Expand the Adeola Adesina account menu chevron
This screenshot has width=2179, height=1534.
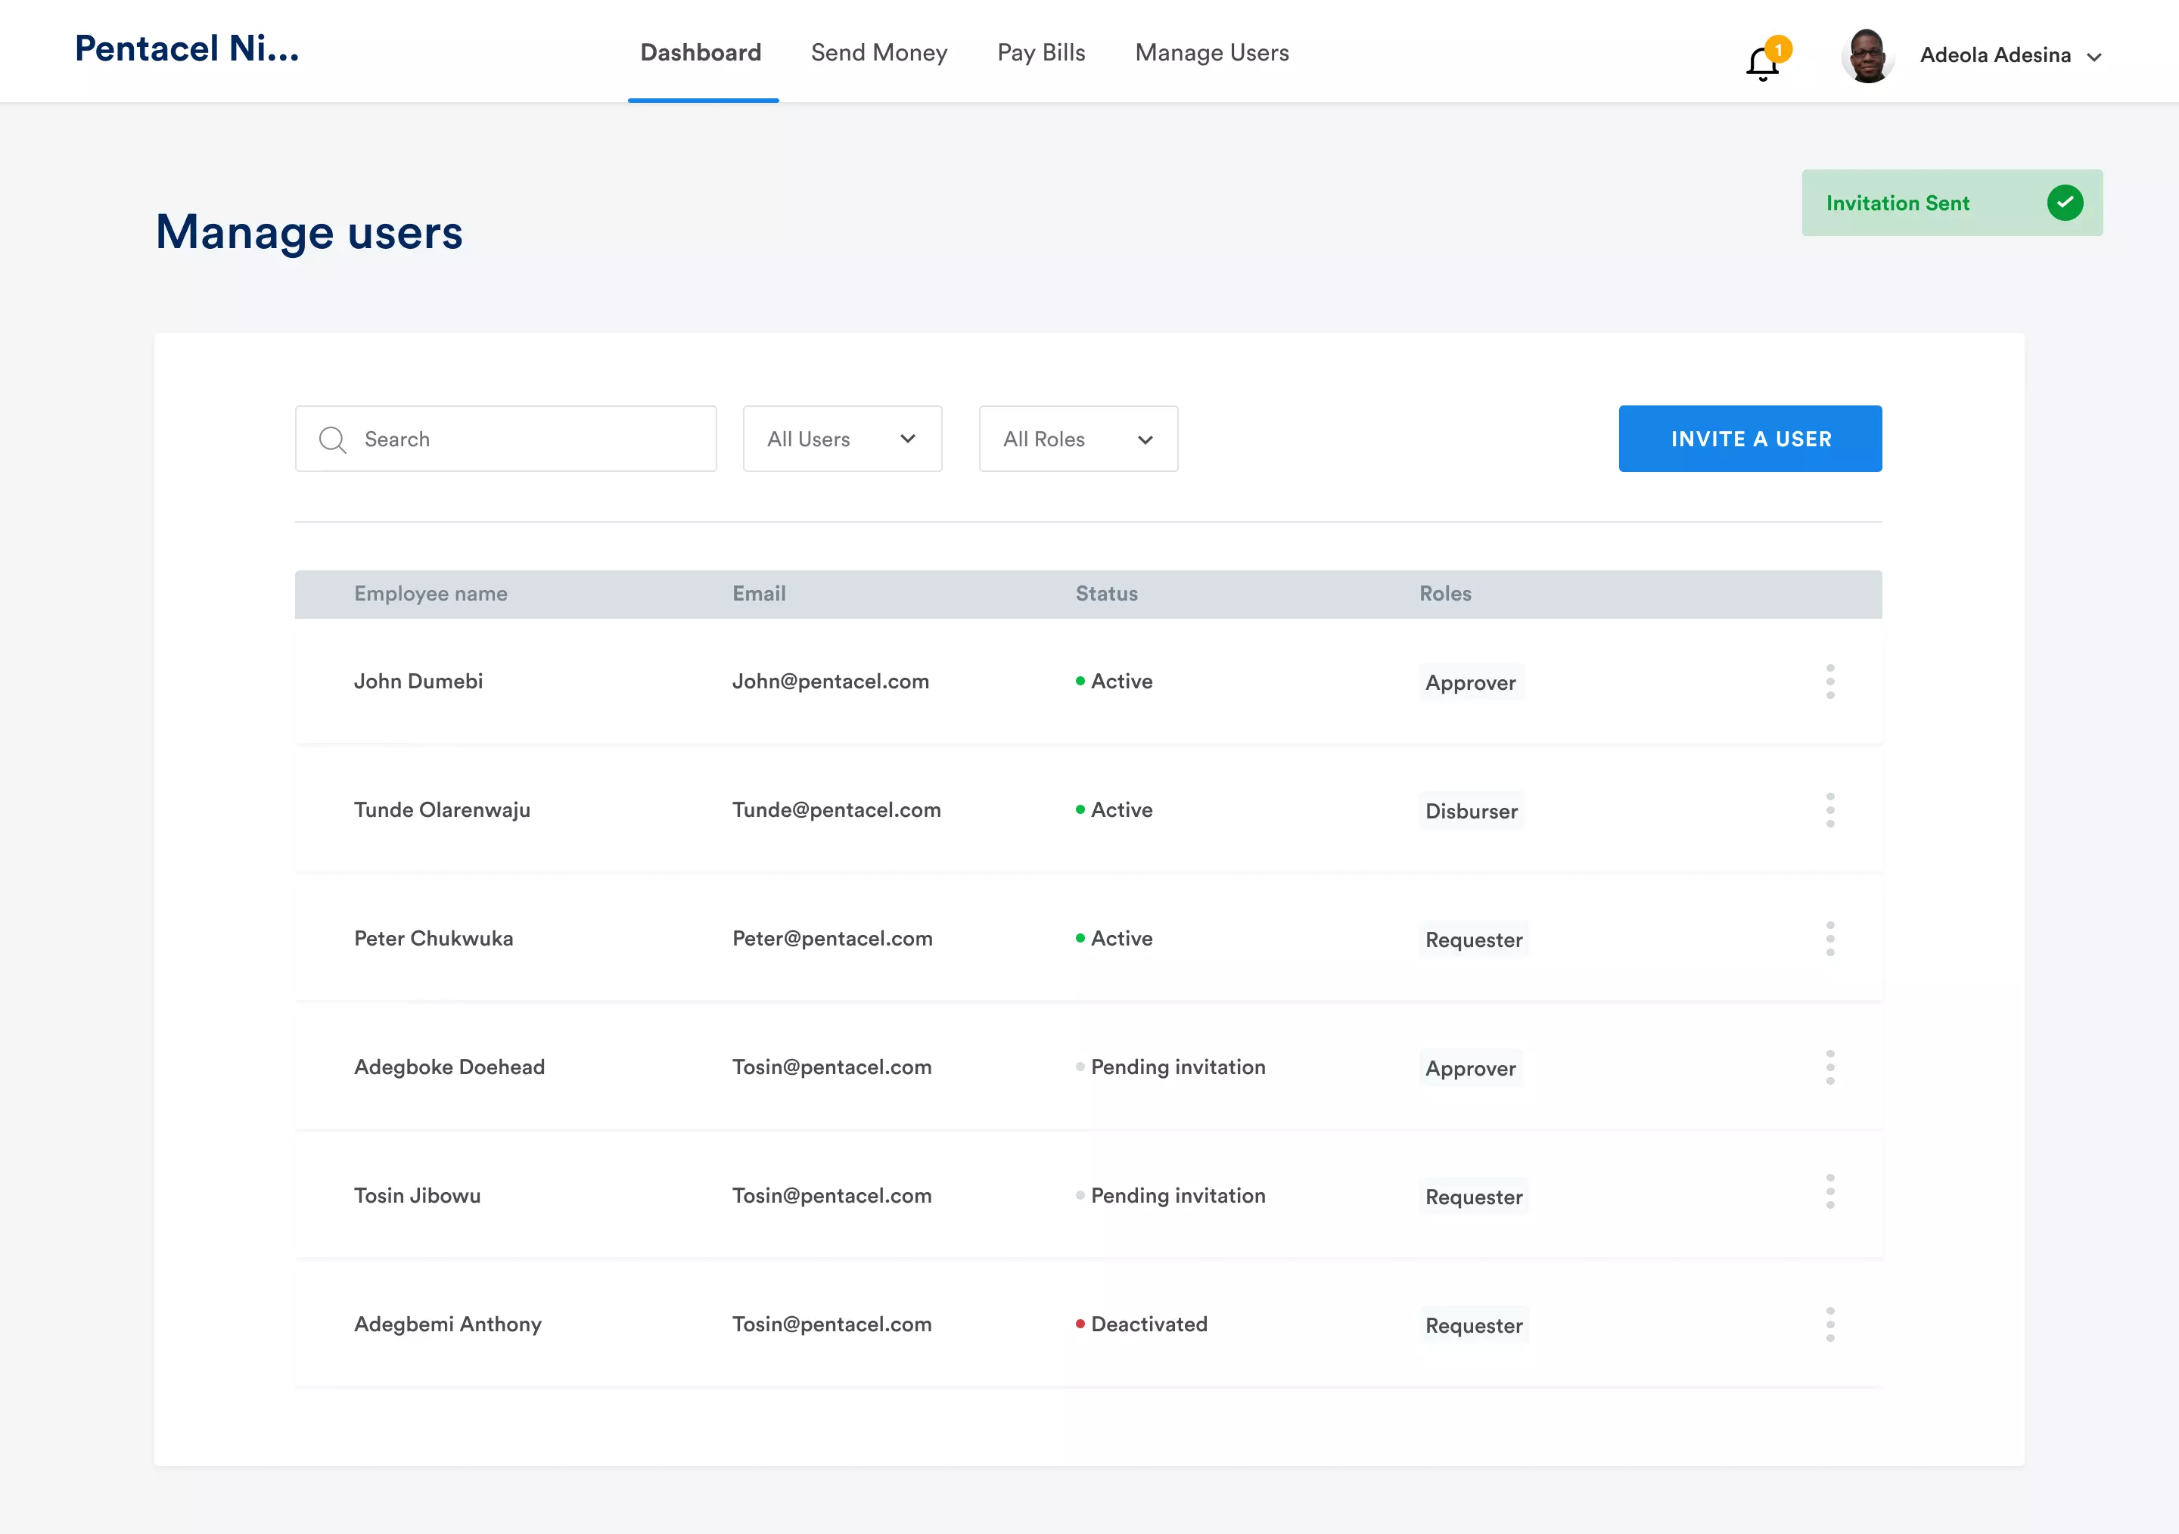click(x=2094, y=57)
